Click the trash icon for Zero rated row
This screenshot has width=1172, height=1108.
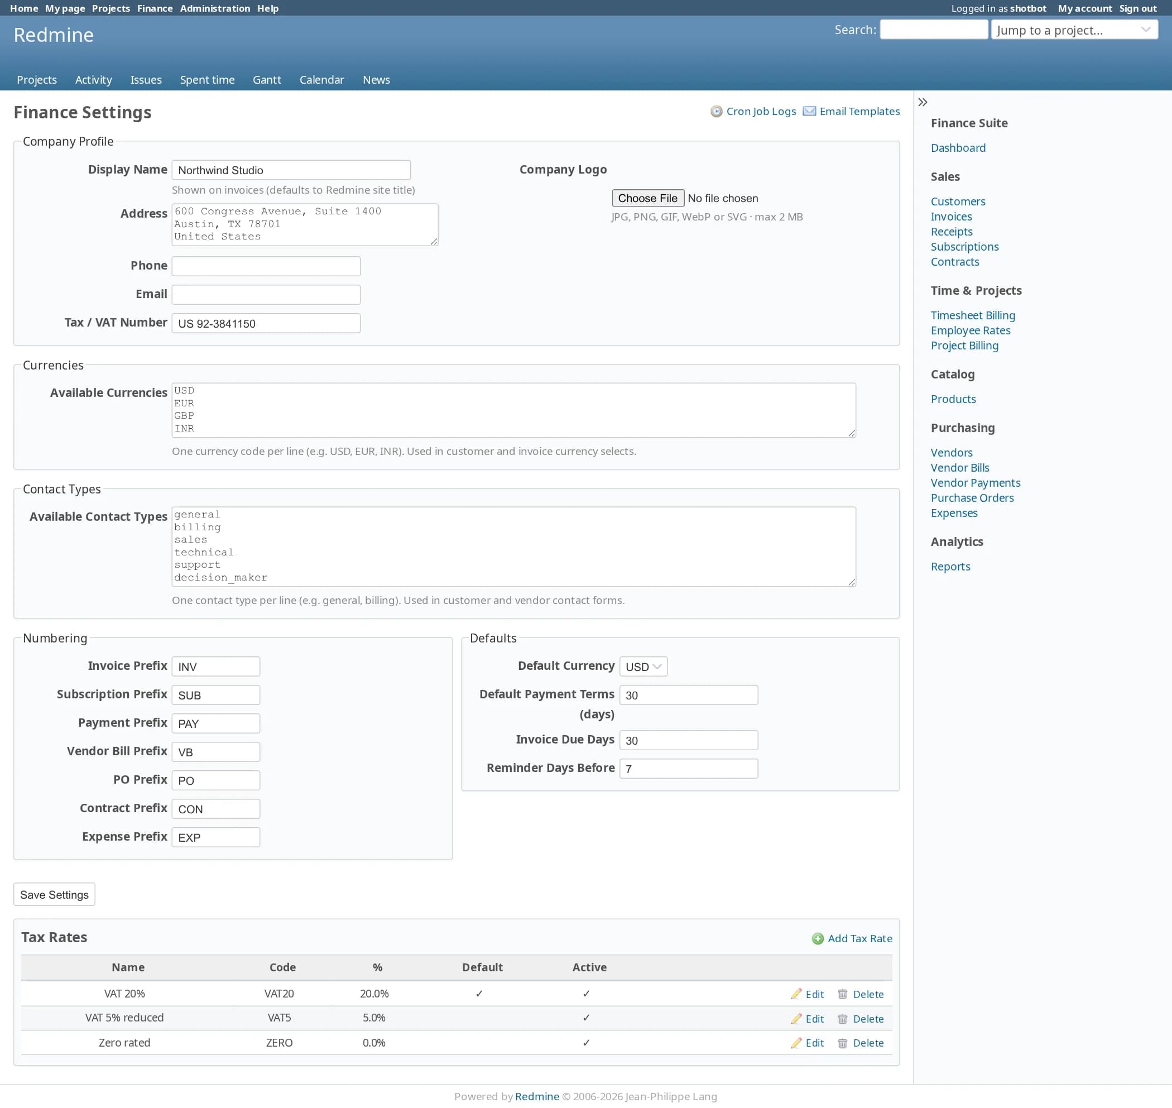coord(843,1044)
